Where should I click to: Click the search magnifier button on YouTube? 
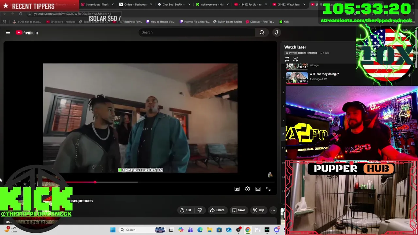pyautogui.click(x=262, y=32)
